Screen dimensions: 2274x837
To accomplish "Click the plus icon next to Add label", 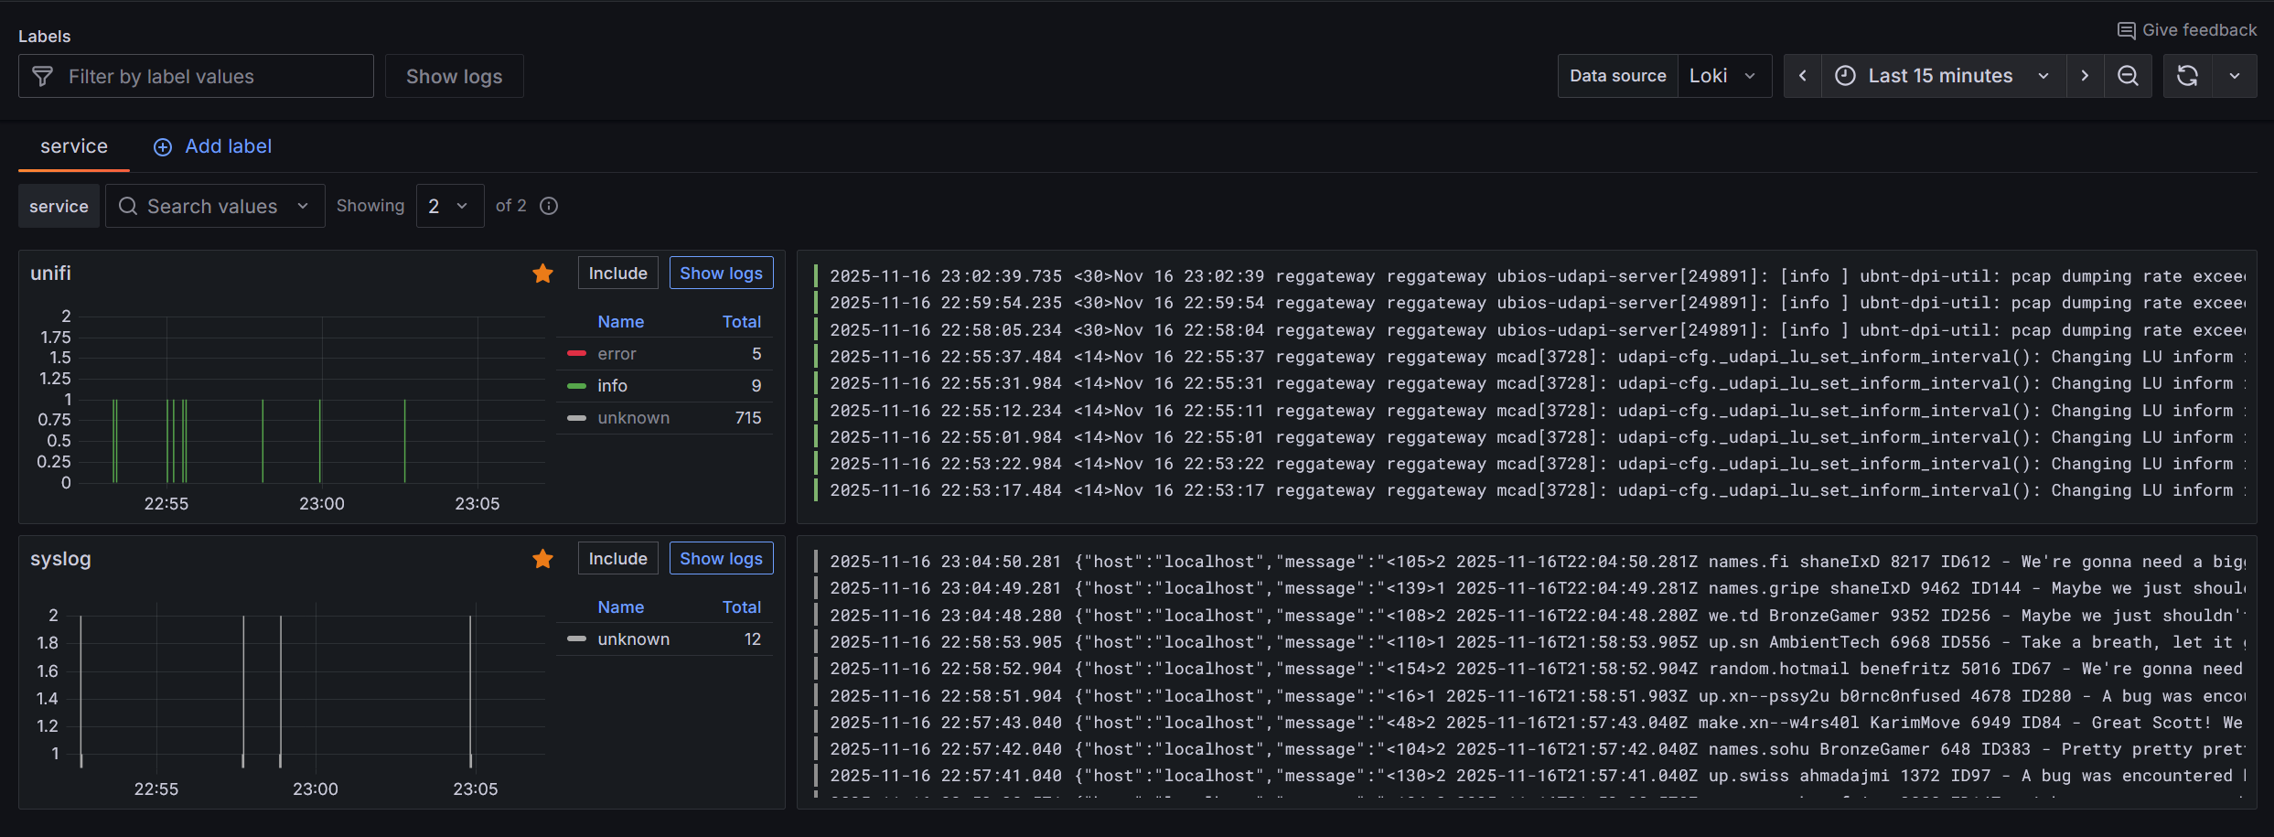I will point(162,146).
